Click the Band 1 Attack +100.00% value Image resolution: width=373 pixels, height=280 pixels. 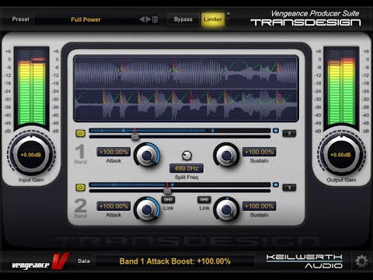tap(113, 152)
